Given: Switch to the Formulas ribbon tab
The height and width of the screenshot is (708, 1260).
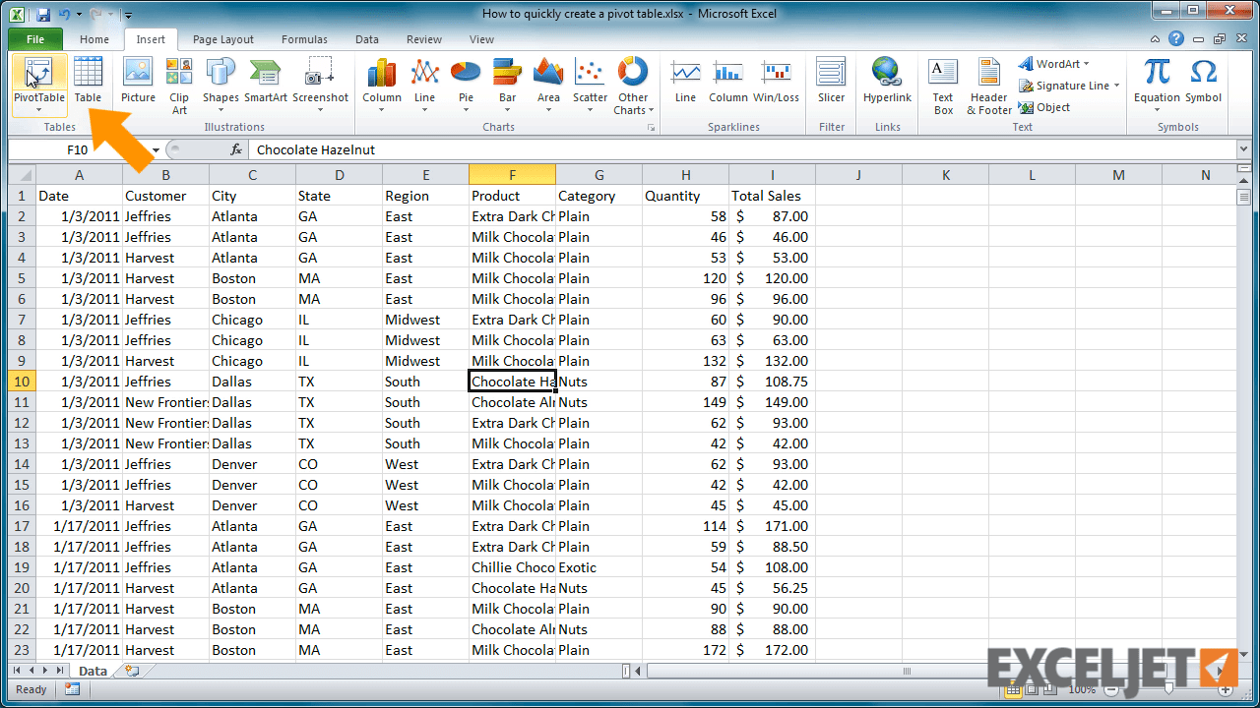Looking at the screenshot, I should pyautogui.click(x=303, y=39).
